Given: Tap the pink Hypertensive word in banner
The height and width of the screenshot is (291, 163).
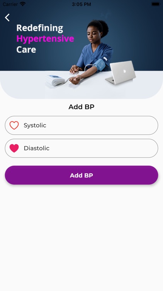Looking at the screenshot, I should pos(45,39).
